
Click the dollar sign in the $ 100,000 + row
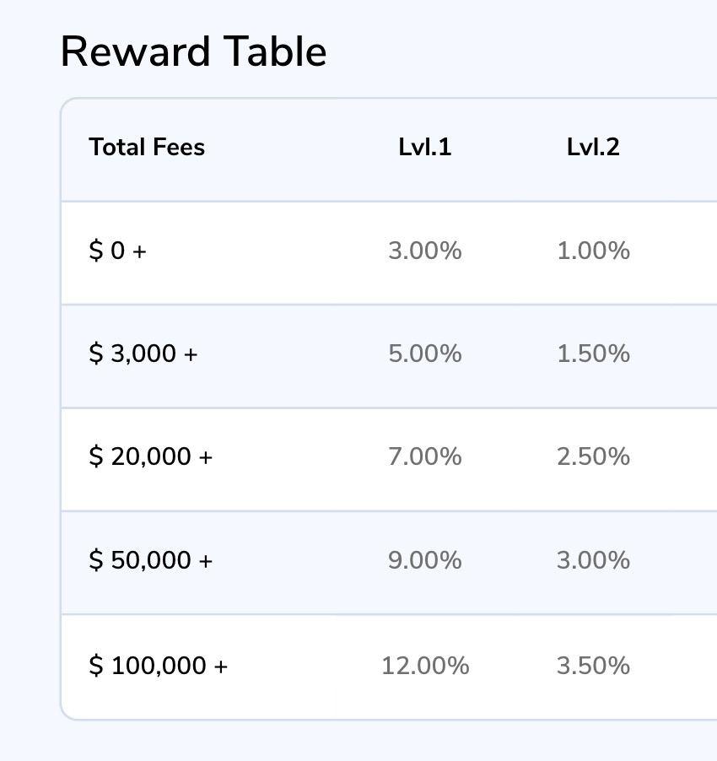pos(96,666)
